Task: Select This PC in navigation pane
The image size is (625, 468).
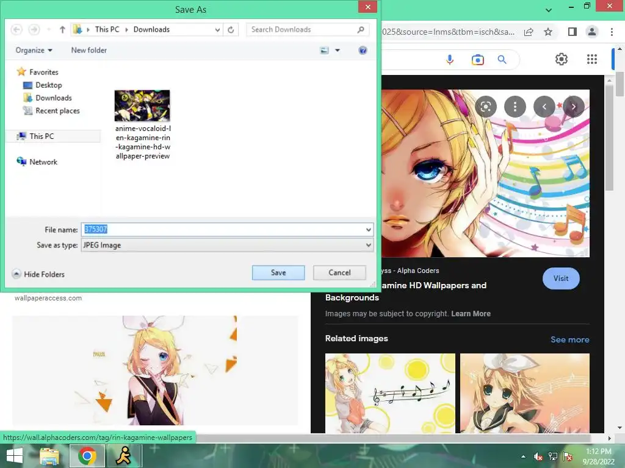Action: point(54,136)
